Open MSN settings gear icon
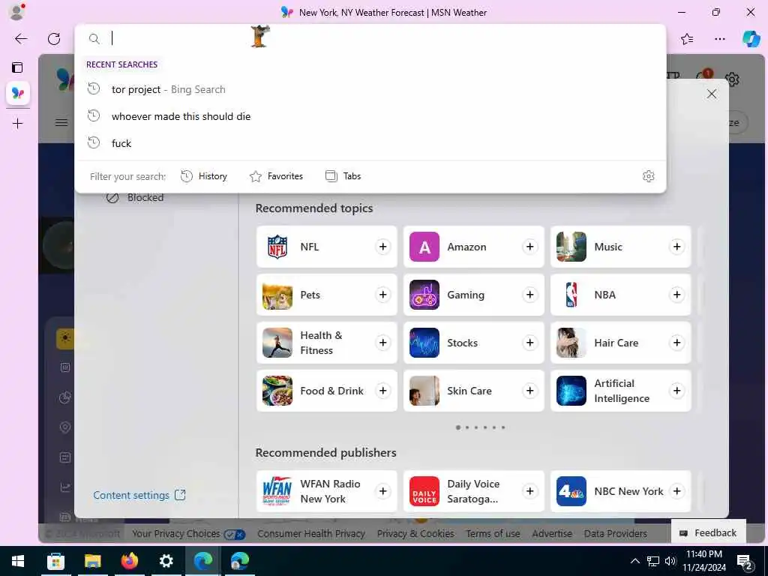The image size is (768, 576). pyautogui.click(x=732, y=78)
